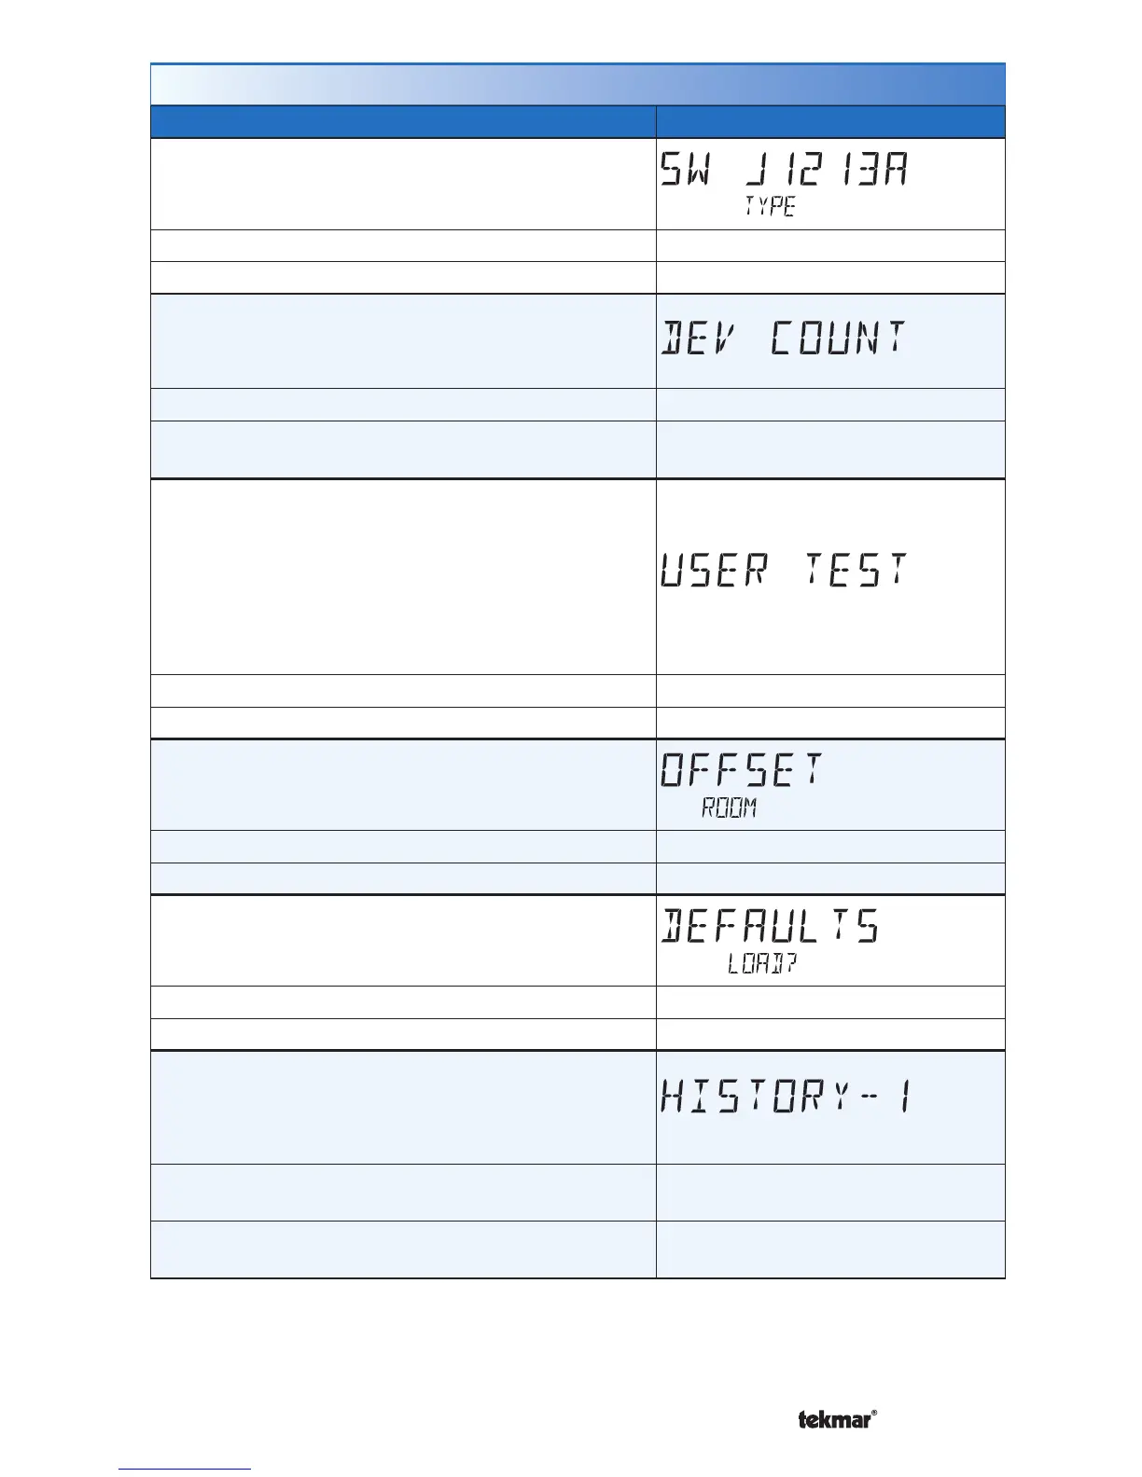Click the USER TEST display image

[x=784, y=569]
